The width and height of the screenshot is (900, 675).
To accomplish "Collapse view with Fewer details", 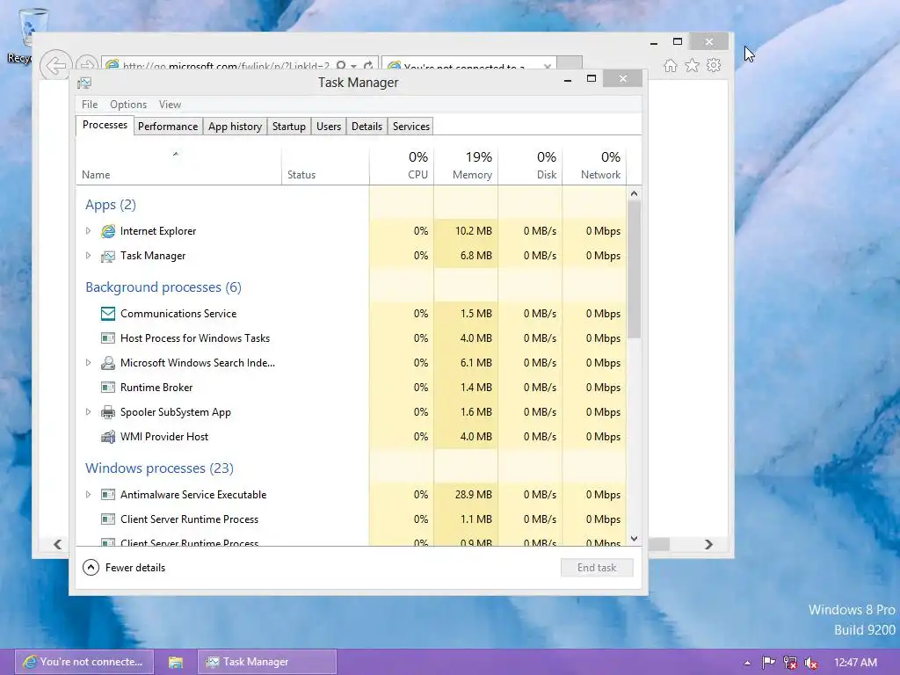I will pos(124,568).
